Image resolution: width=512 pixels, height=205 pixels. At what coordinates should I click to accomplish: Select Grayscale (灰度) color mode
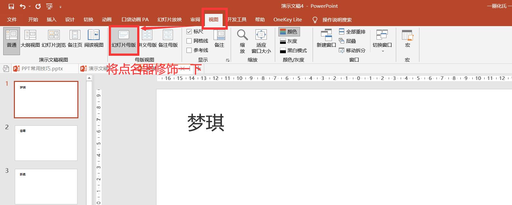[x=289, y=41]
